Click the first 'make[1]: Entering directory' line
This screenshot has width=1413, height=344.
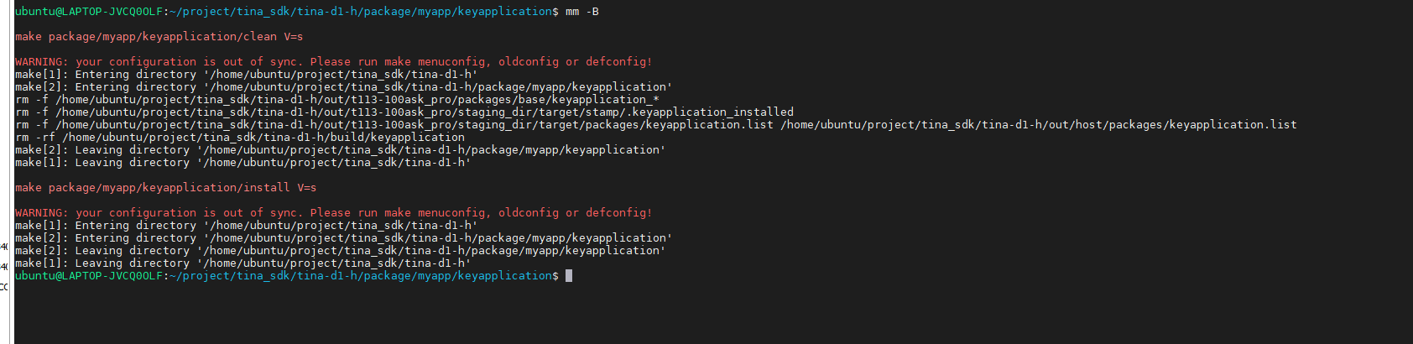(x=247, y=74)
